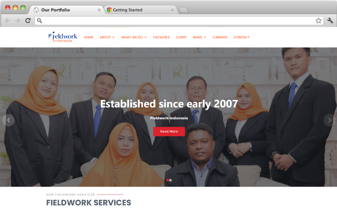Click the red Read More button
The width and height of the screenshot is (337, 209).
pos(169,131)
